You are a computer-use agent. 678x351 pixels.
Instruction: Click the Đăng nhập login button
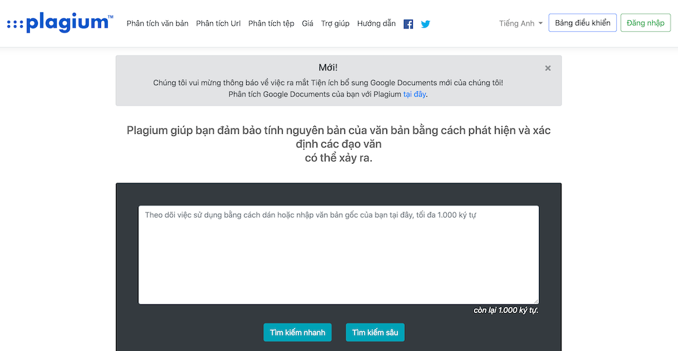(645, 23)
